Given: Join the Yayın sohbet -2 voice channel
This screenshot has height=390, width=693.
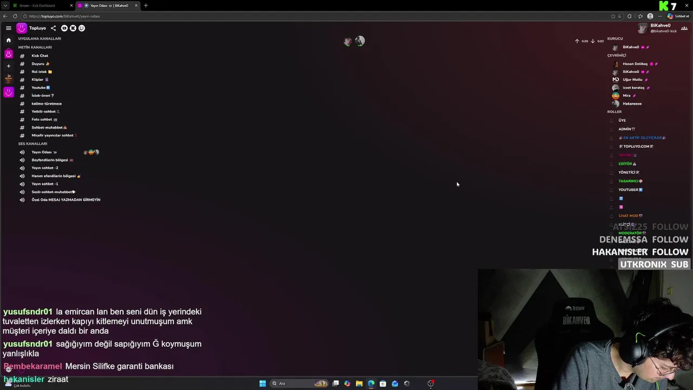Looking at the screenshot, I should (x=45, y=168).
